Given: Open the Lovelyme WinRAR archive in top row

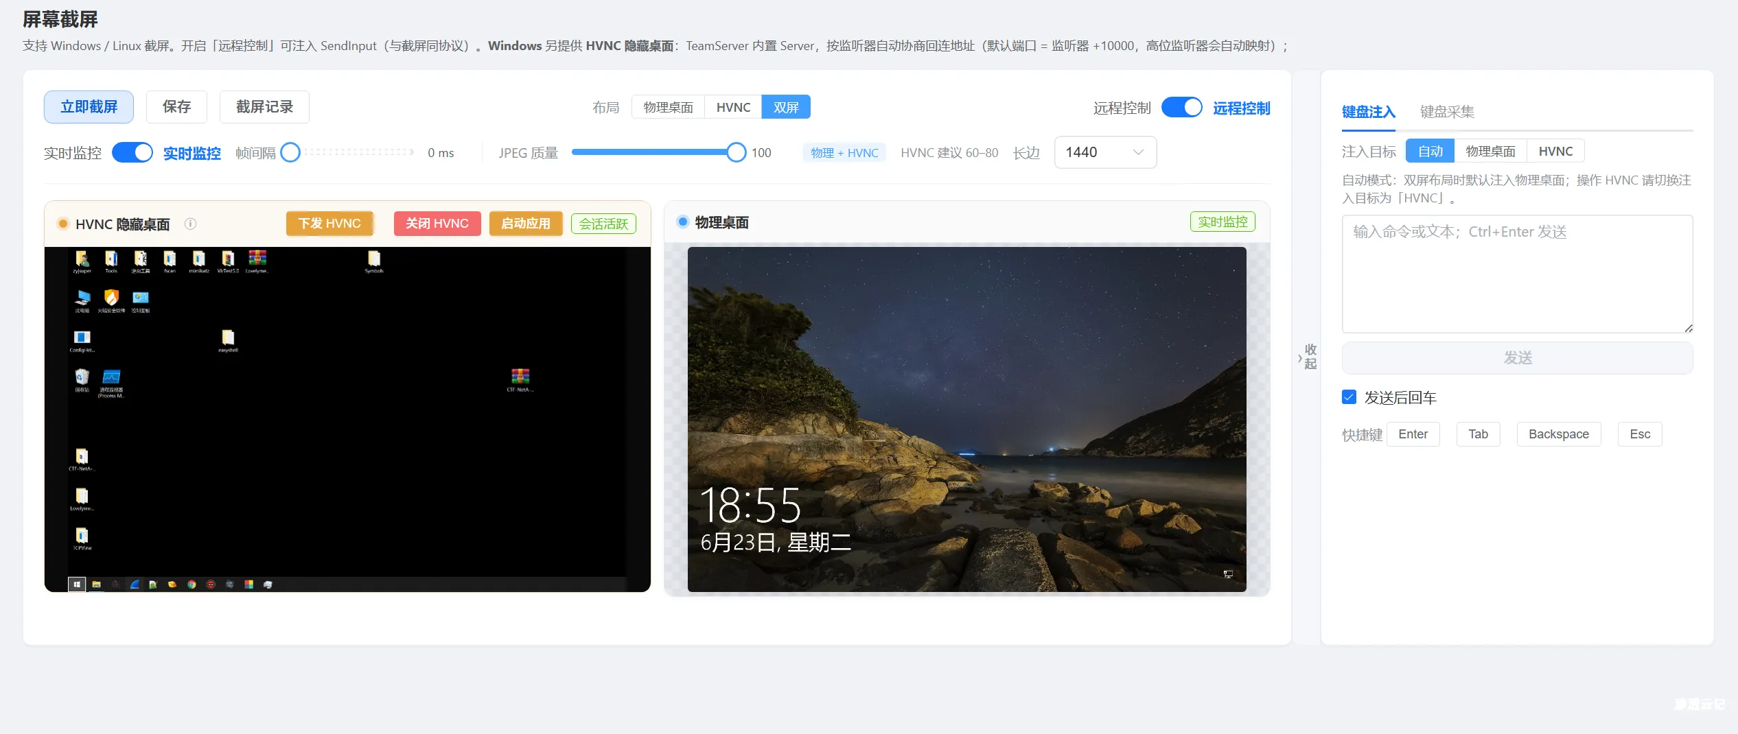Looking at the screenshot, I should (x=257, y=260).
